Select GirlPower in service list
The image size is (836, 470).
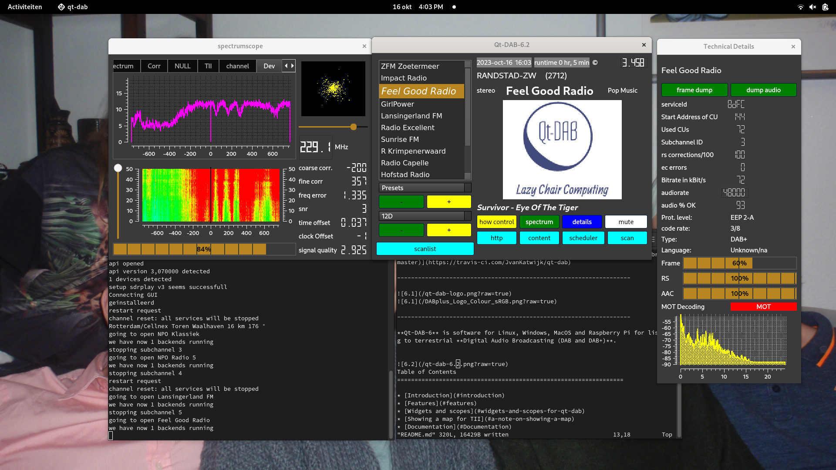click(x=421, y=104)
